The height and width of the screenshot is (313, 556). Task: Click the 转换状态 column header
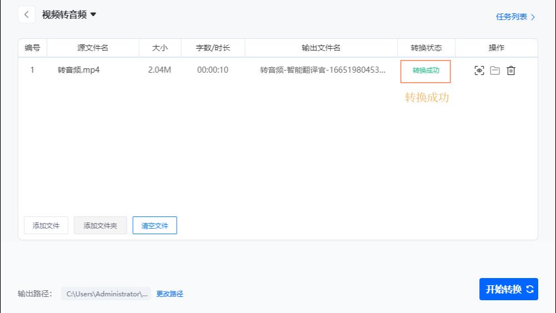point(426,48)
